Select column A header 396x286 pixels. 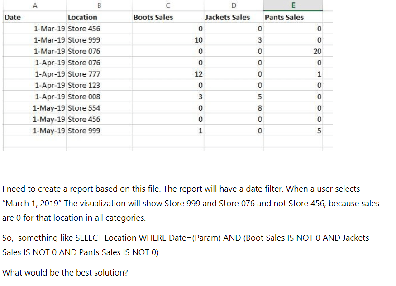[35, 5]
